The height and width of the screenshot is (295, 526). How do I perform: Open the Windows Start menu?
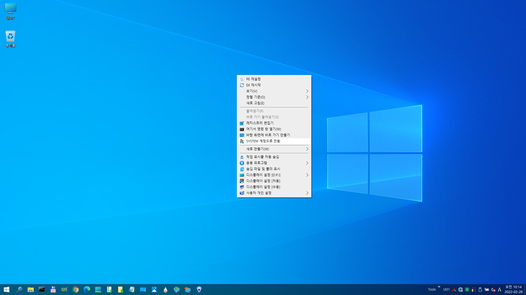coord(7,290)
